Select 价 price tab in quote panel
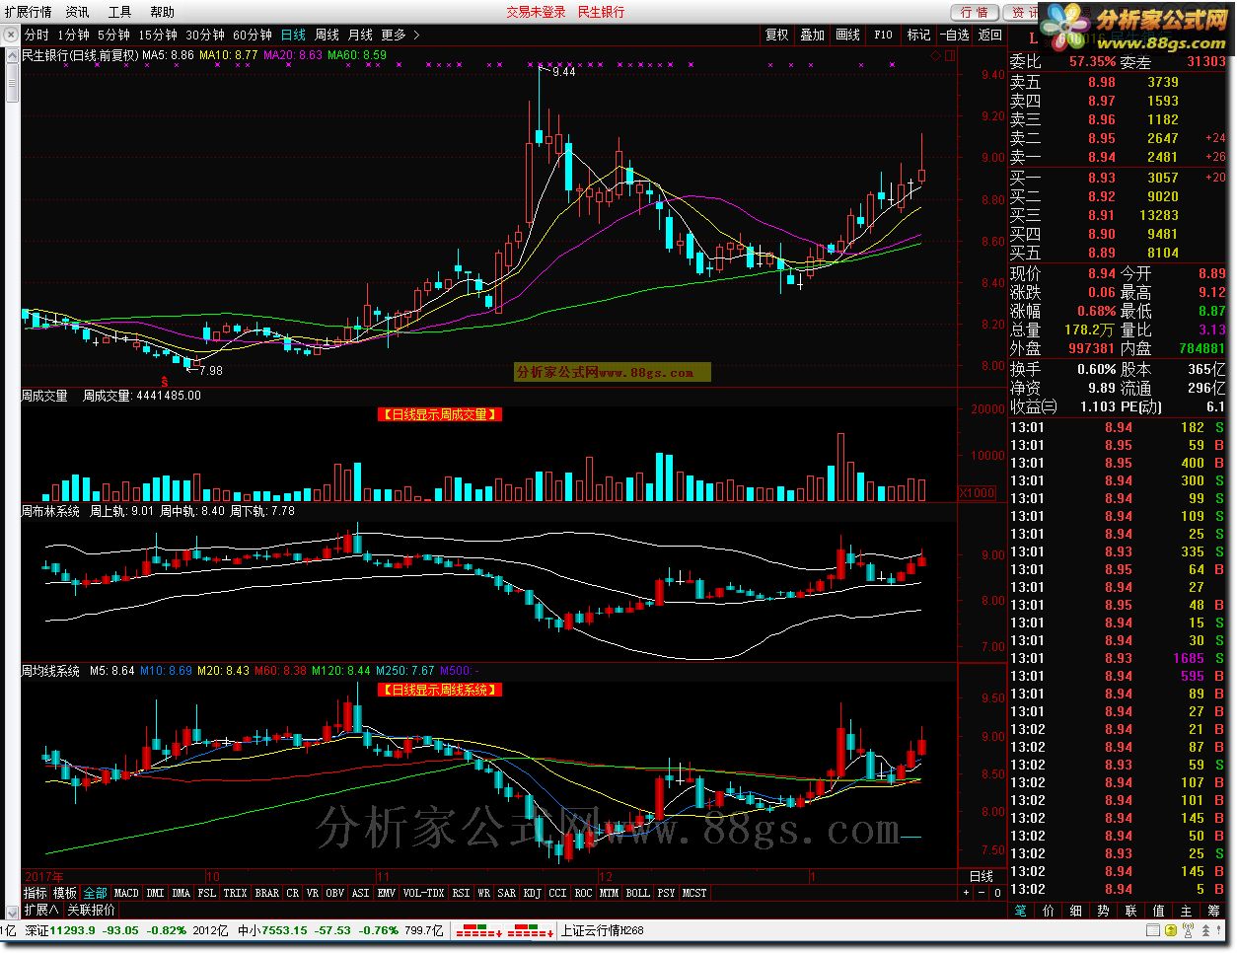The image size is (1237, 953). [1049, 911]
